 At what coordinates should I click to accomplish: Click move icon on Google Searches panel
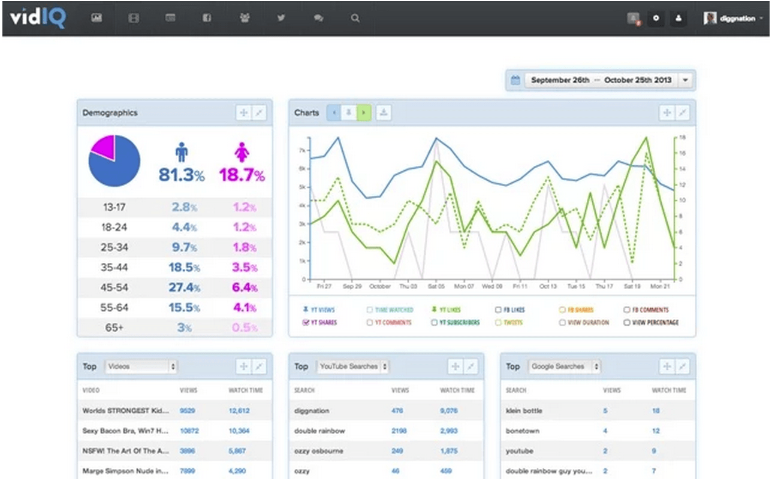point(667,366)
